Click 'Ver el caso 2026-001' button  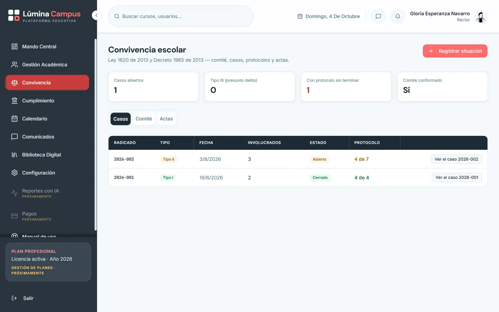[457, 177]
